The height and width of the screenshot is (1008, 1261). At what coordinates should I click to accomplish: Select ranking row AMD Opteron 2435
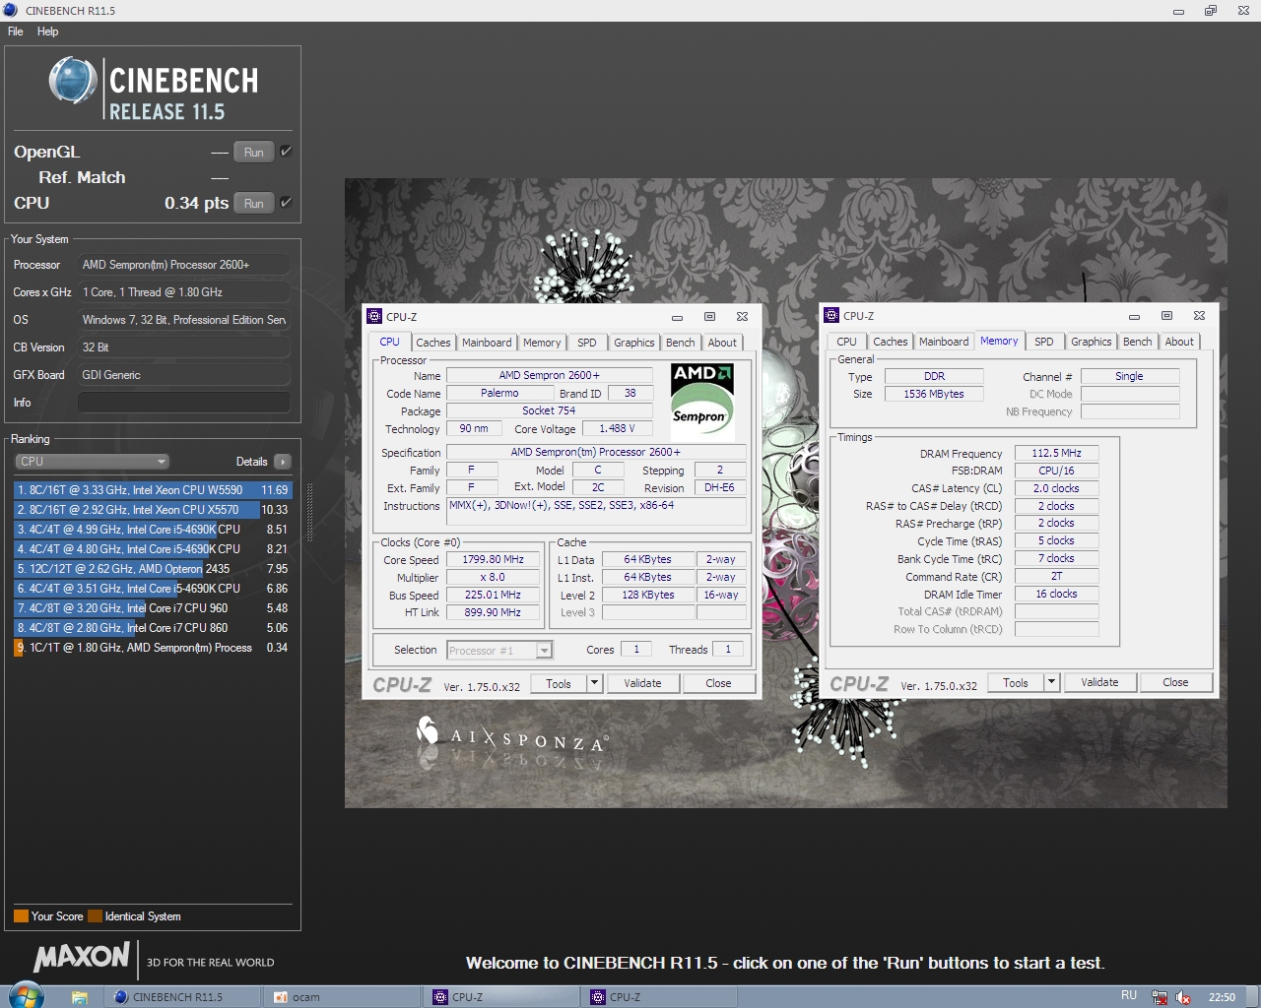[153, 569]
